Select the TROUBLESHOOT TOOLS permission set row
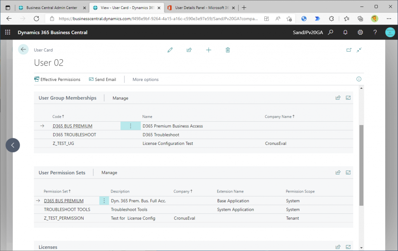 click(x=194, y=210)
